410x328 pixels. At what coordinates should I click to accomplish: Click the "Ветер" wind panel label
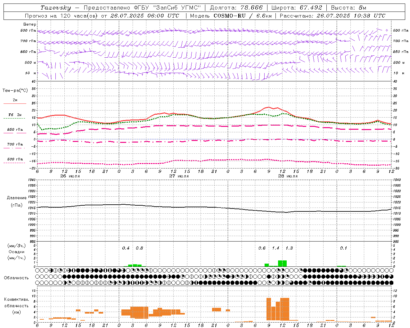pyautogui.click(x=30, y=24)
